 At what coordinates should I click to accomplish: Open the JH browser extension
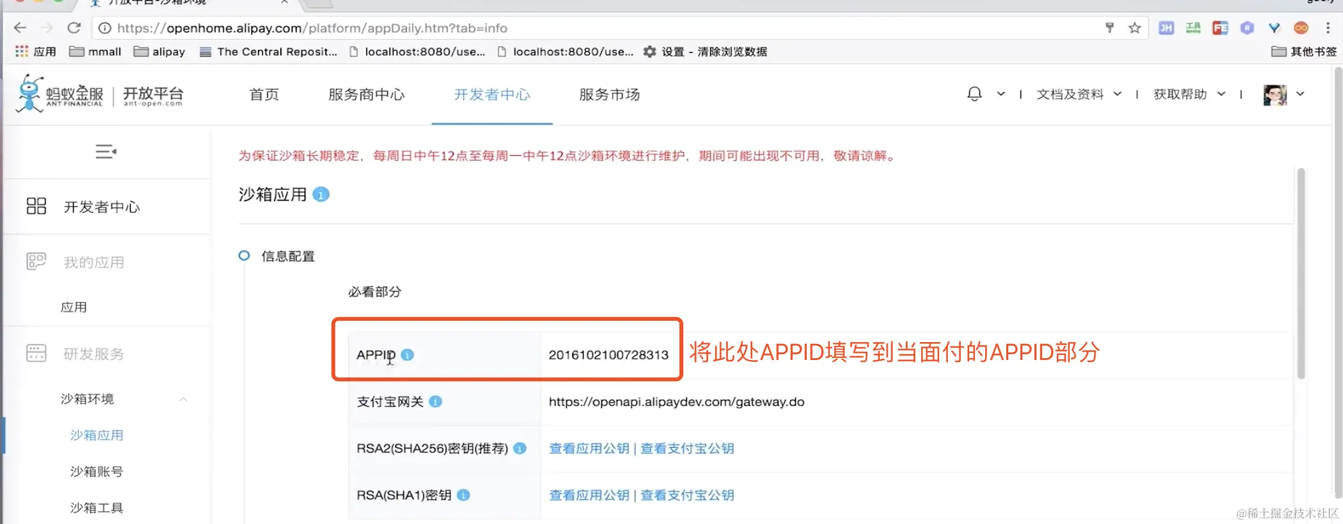(x=1166, y=28)
